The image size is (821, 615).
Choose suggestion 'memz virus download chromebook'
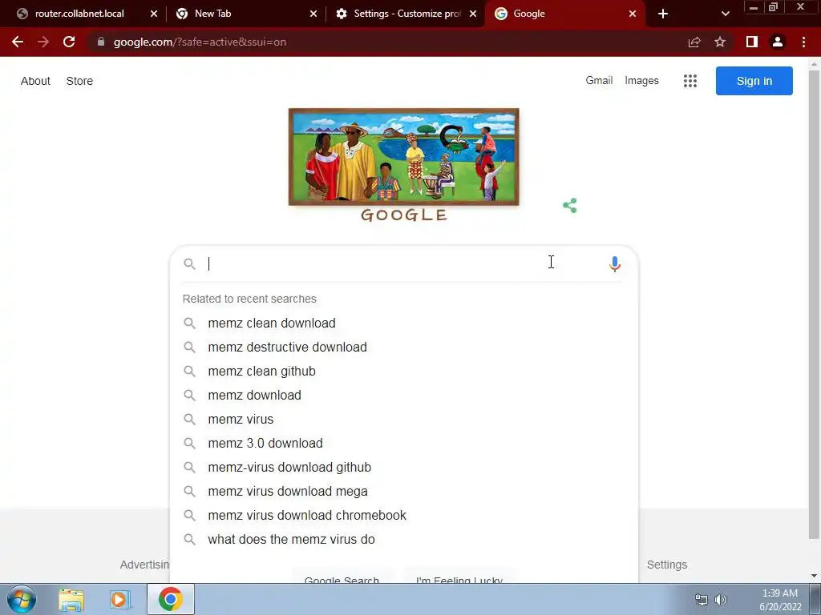click(404, 516)
